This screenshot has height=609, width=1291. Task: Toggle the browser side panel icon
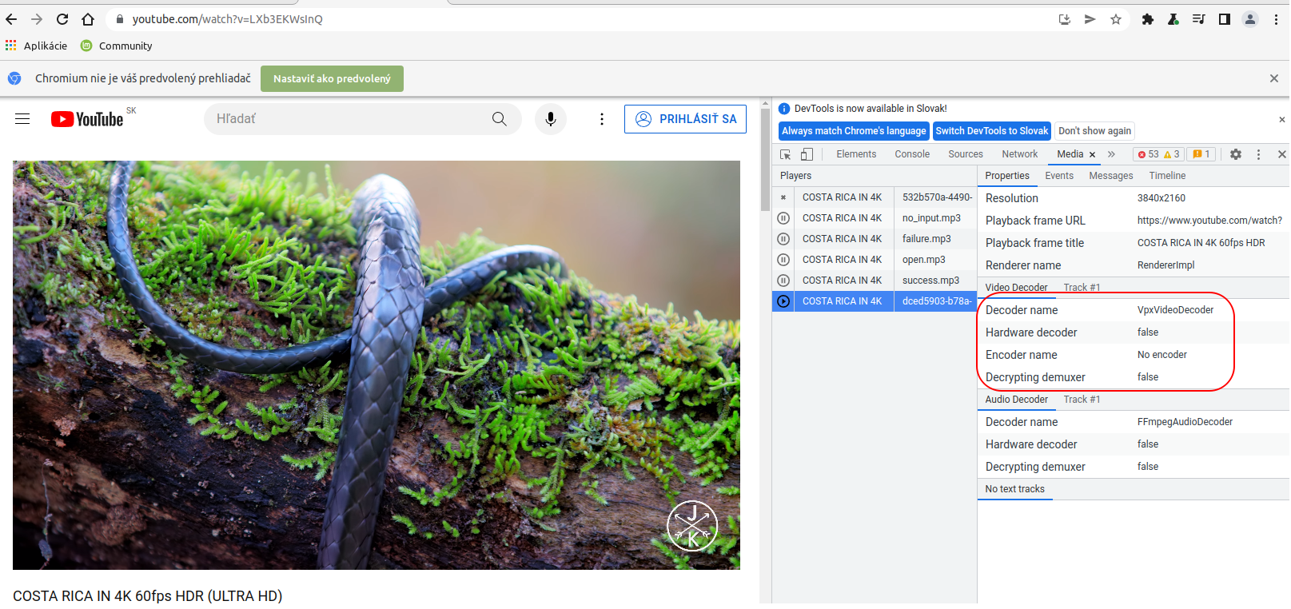pos(1224,19)
